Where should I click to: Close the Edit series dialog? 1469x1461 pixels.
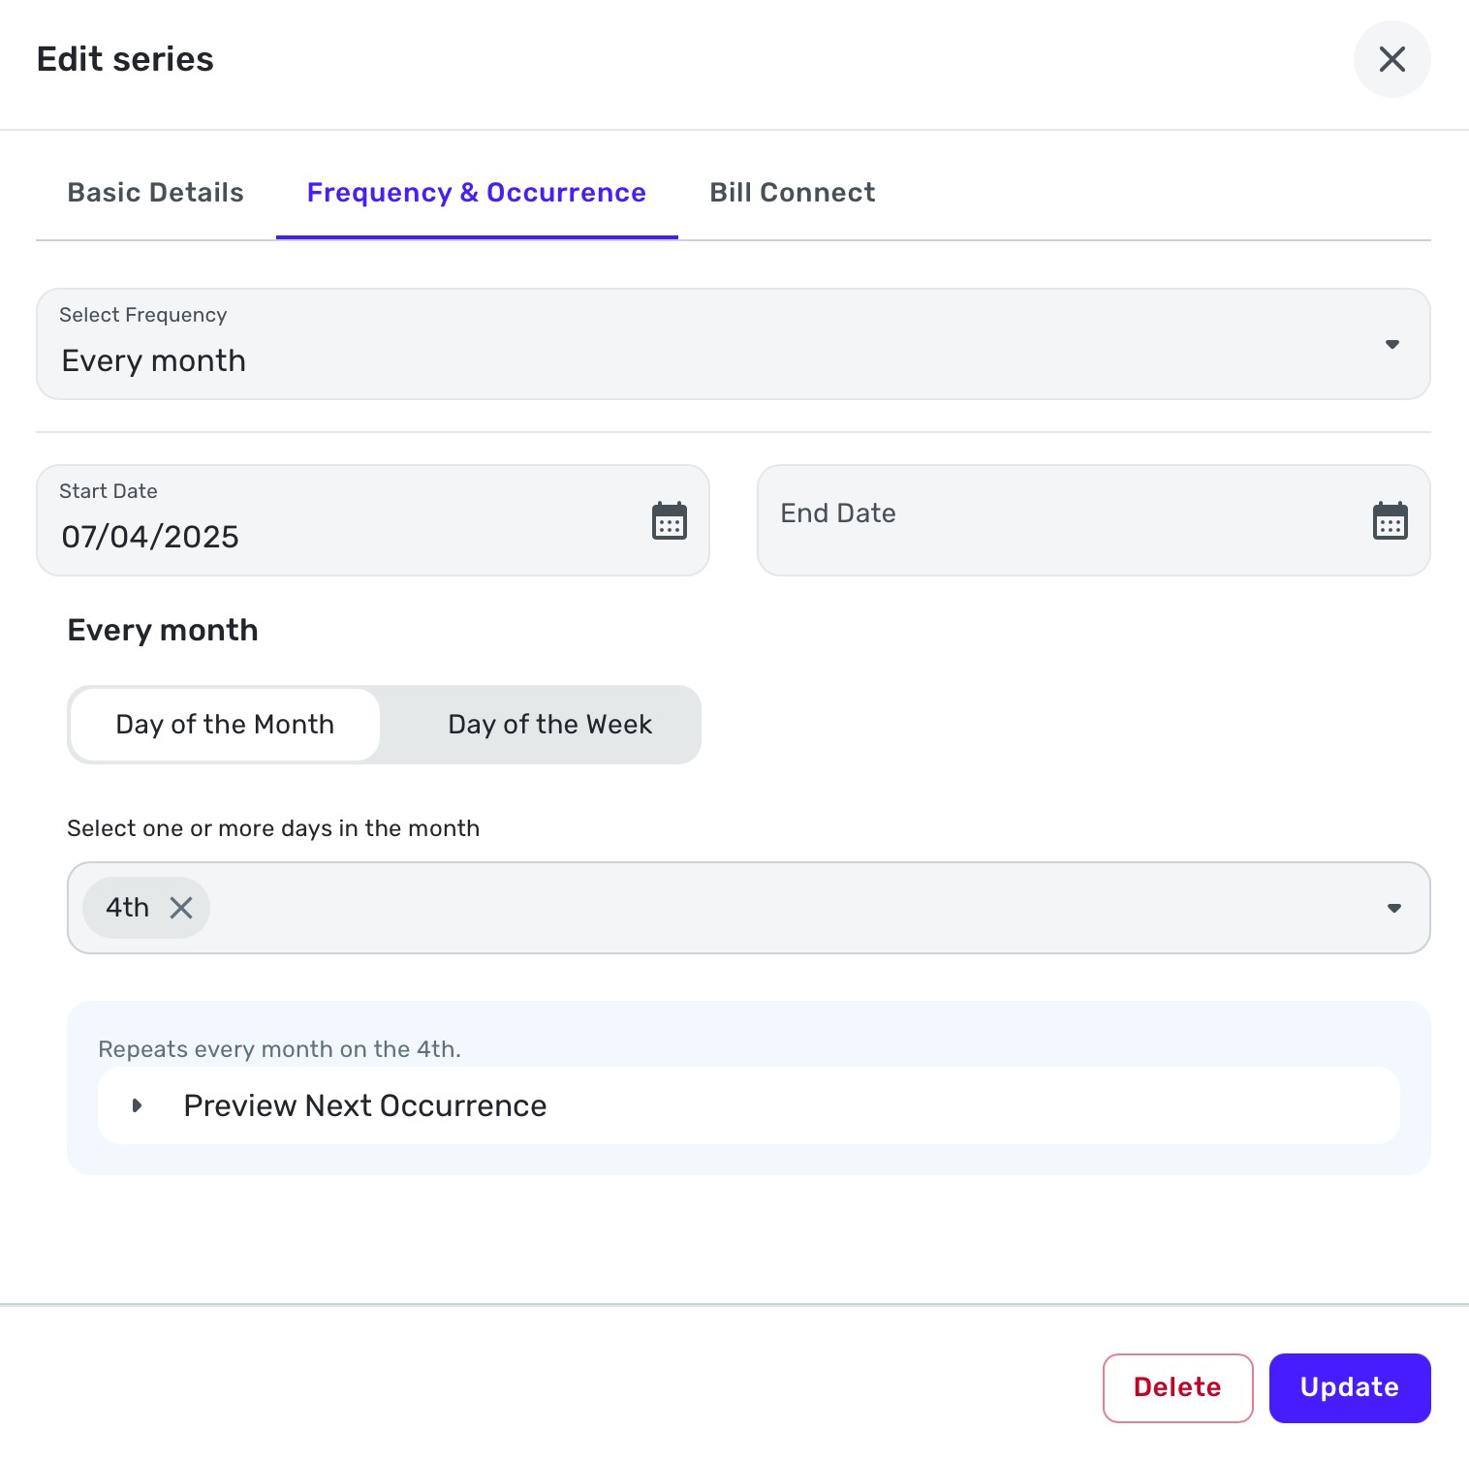[x=1391, y=59]
